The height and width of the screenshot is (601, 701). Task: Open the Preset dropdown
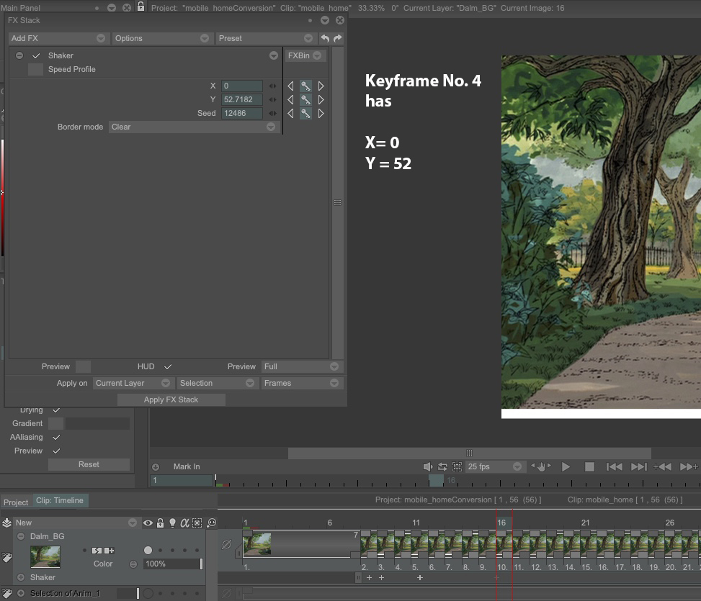[265, 38]
